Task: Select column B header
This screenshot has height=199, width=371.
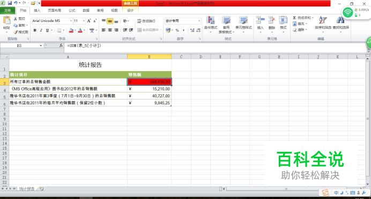Action: click(149, 57)
